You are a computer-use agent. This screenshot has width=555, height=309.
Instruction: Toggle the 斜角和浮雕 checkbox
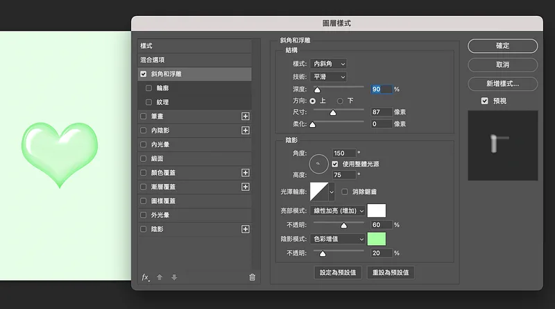(x=144, y=74)
